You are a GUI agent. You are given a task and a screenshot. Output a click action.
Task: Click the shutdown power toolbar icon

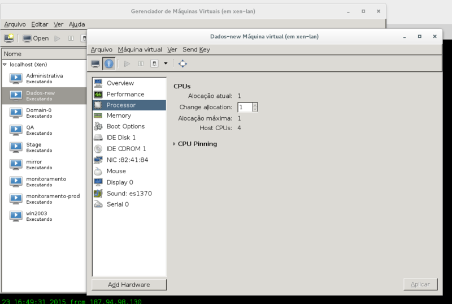tap(154, 63)
